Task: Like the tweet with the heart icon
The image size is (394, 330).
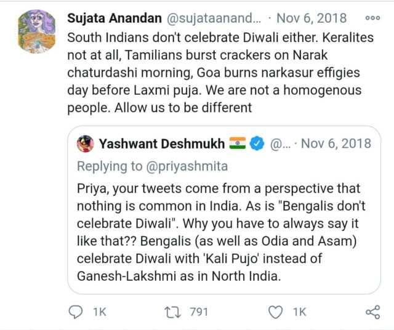Action: click(276, 312)
